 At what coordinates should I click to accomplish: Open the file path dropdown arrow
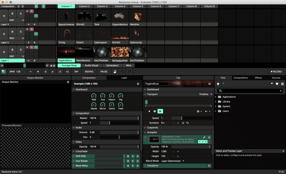(x=272, y=84)
